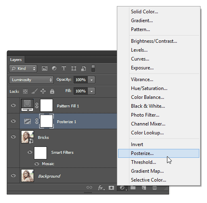Click the lock position move icon
The height and width of the screenshot is (203, 207).
coord(43,91)
